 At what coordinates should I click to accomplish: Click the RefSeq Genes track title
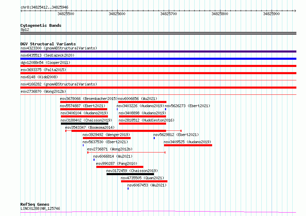click(x=35, y=205)
